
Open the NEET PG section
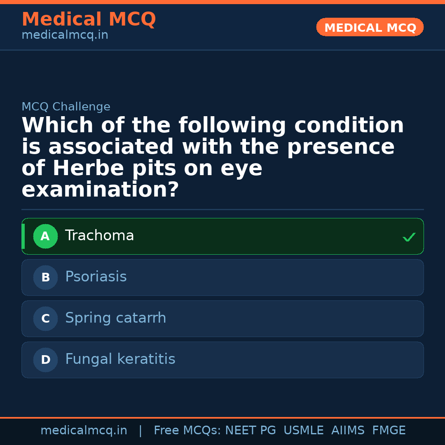[x=250, y=430]
